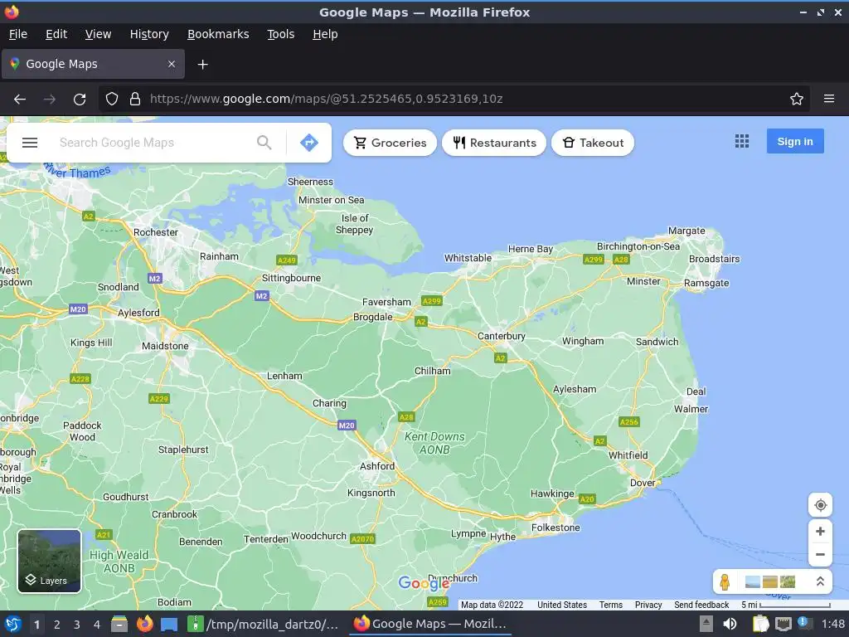
Task: Switch to the /tmp/mozilla_dartz0 taskbar window
Action: [264, 625]
